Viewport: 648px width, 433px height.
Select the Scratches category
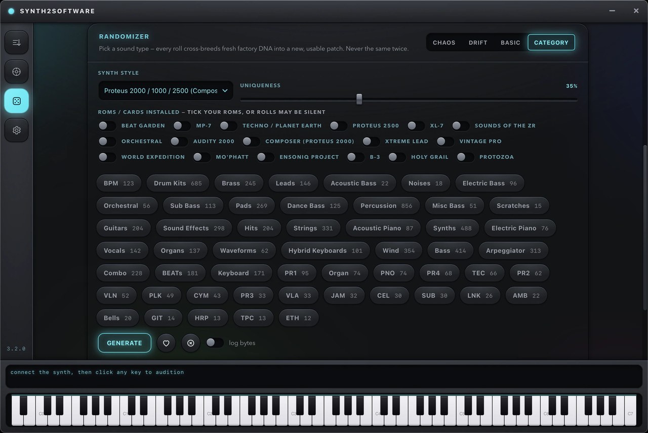tap(519, 206)
